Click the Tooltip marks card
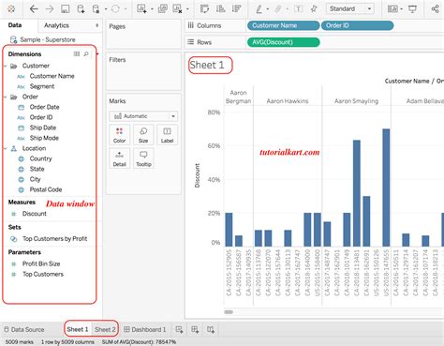Screen dimensions: 444x346 tap(143, 158)
